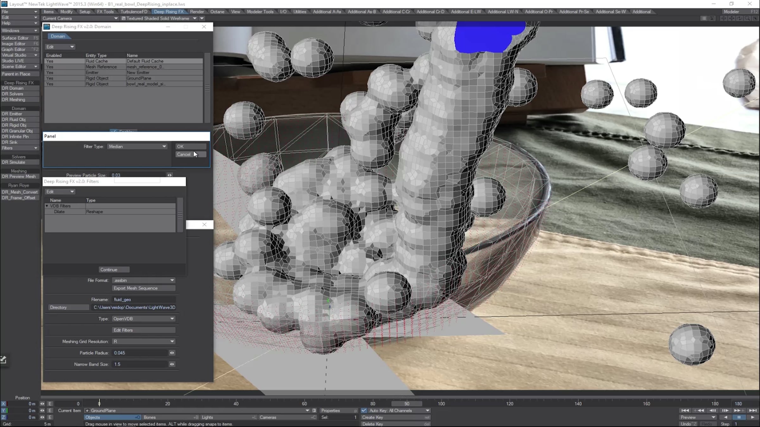
Task: Toggle the Auto Key checkbox
Action: [x=364, y=411]
